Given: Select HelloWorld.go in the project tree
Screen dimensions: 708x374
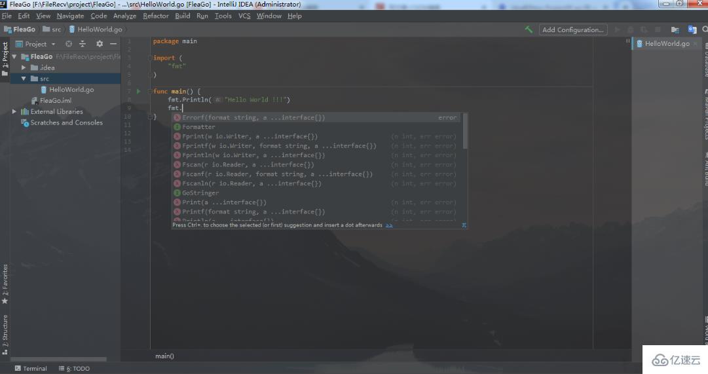Looking at the screenshot, I should coord(71,90).
